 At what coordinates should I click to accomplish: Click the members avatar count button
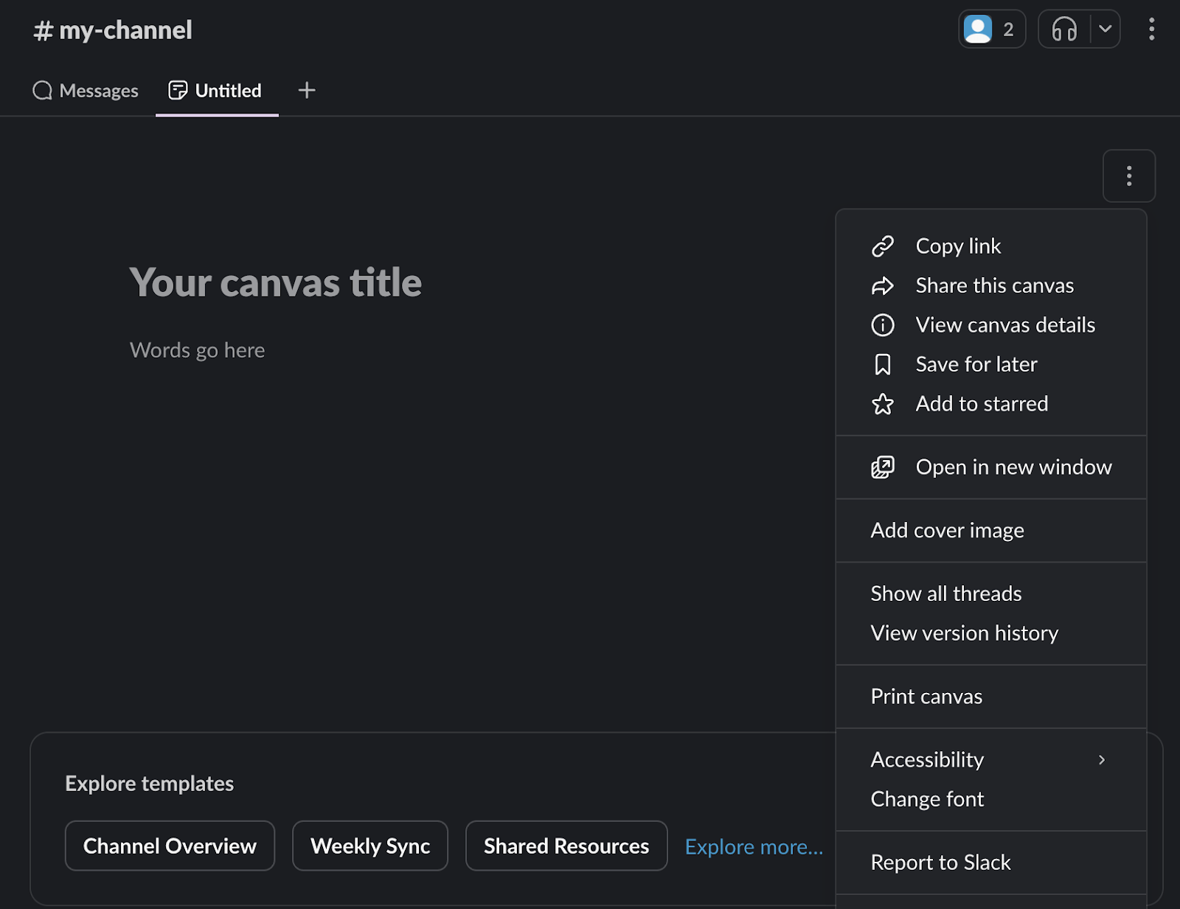[x=992, y=29]
